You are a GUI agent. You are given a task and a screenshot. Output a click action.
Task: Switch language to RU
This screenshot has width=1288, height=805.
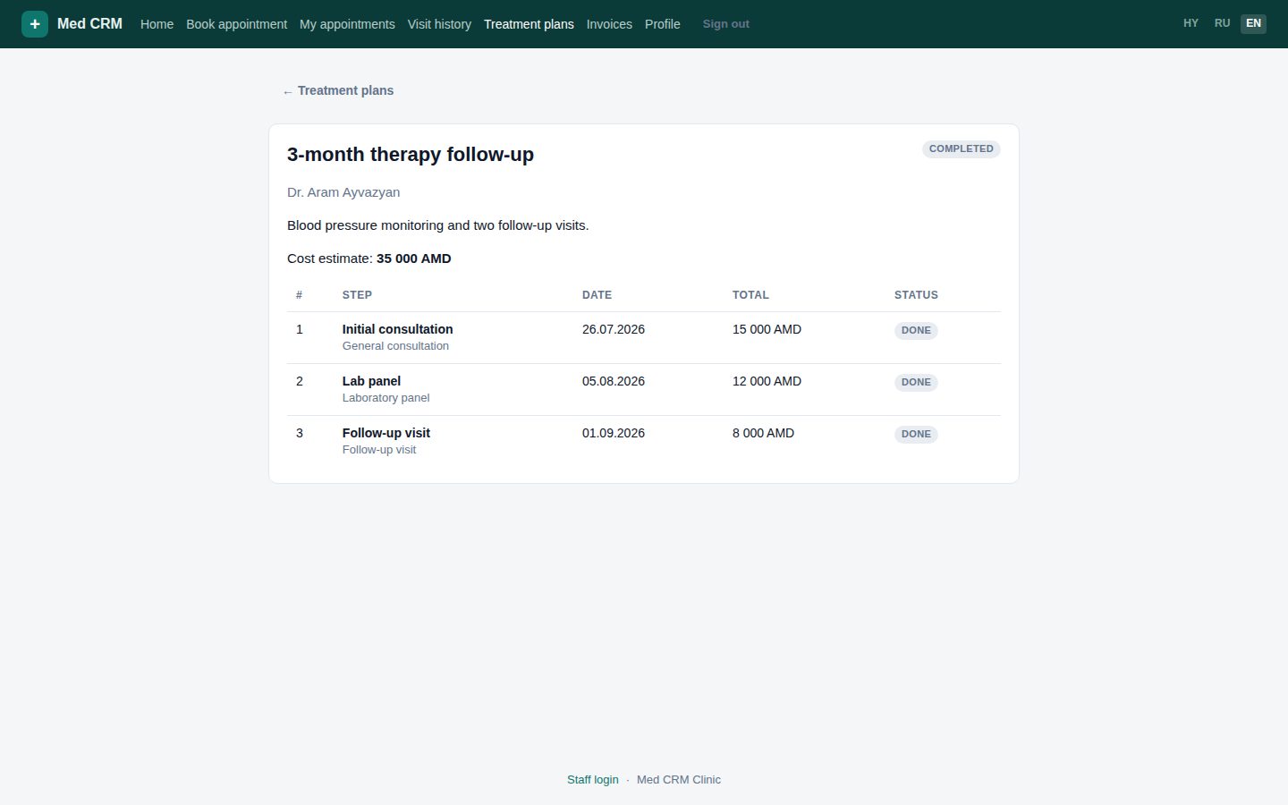(1222, 23)
